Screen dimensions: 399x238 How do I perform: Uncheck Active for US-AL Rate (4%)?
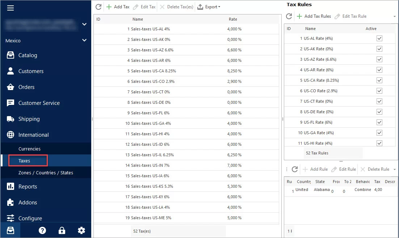pos(379,38)
